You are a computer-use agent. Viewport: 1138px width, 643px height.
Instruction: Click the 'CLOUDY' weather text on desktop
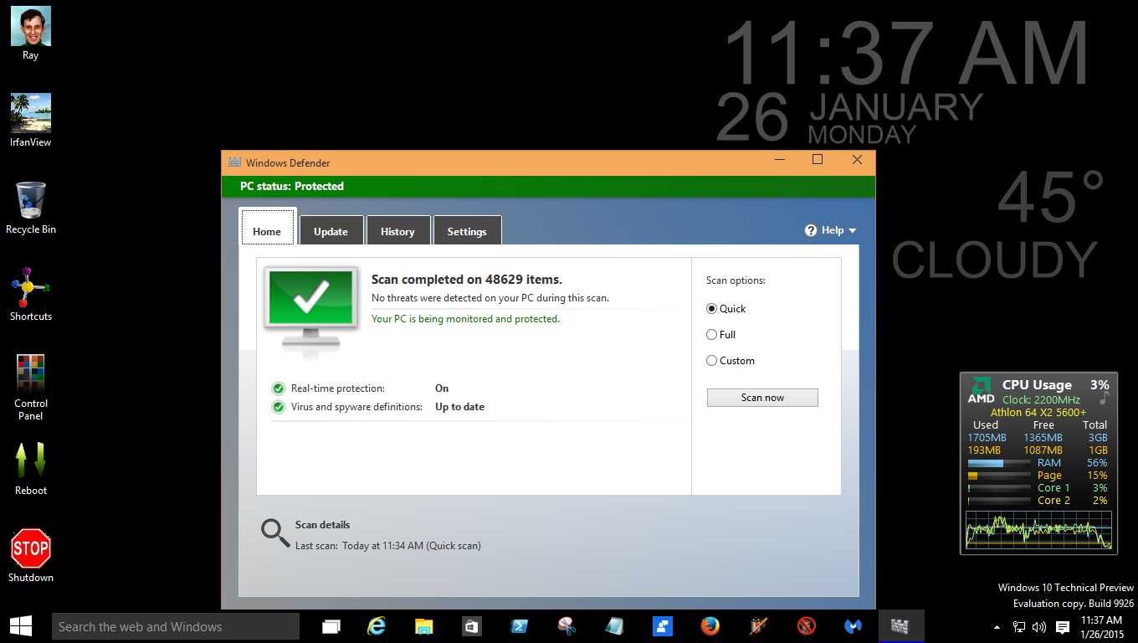pos(994,260)
